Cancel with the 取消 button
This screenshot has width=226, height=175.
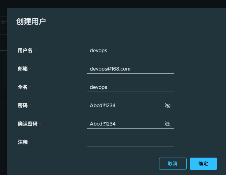(x=173, y=164)
